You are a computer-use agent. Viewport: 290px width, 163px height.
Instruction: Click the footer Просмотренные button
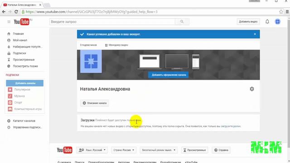click(194, 150)
